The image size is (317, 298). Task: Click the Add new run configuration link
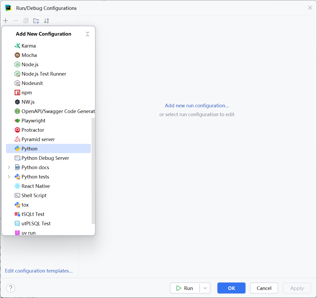tap(197, 105)
